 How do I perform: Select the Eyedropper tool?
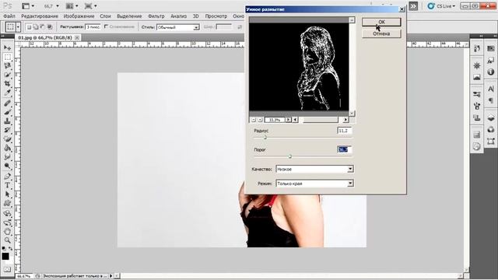[7, 93]
